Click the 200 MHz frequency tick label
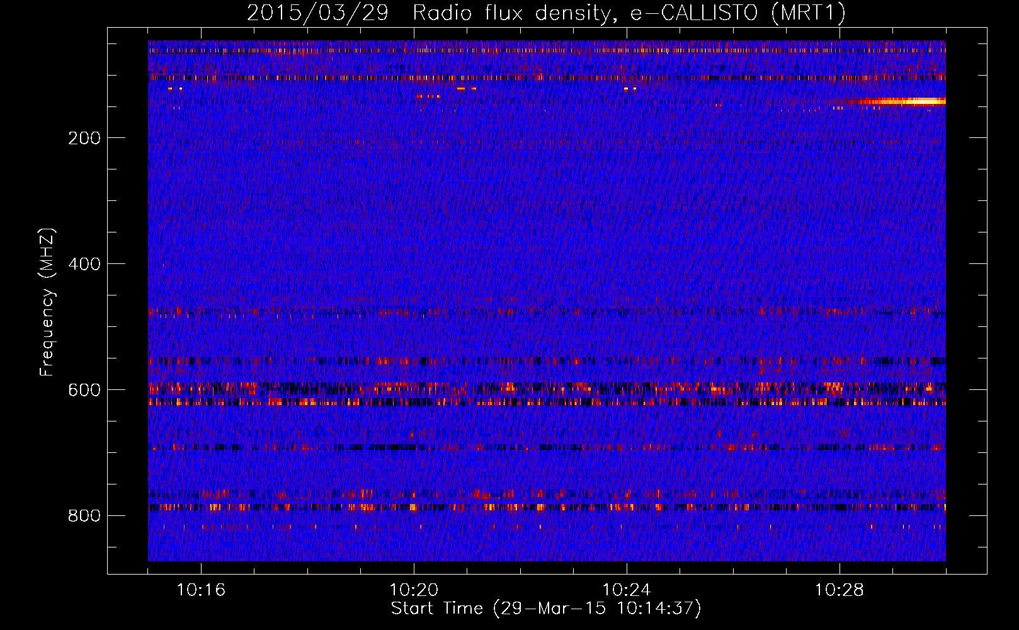 pos(84,138)
